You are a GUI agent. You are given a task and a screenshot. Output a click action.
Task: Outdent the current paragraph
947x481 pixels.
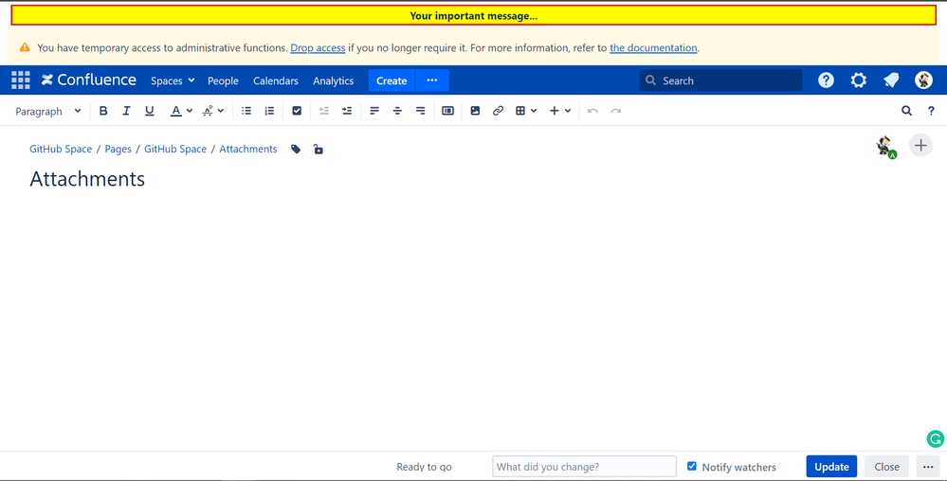coord(323,111)
